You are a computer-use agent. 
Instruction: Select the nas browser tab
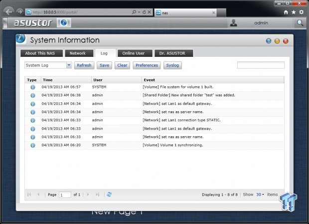click(185, 13)
